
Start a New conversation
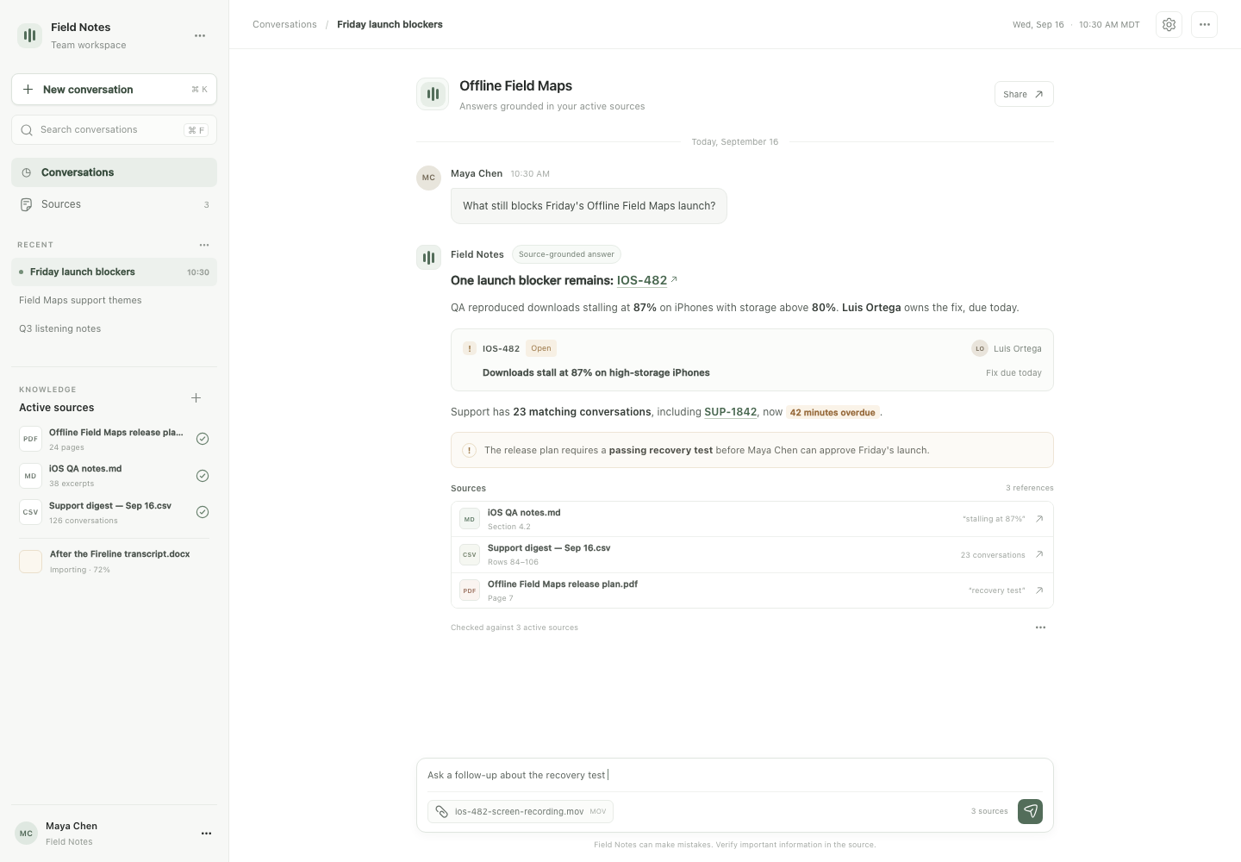(114, 90)
